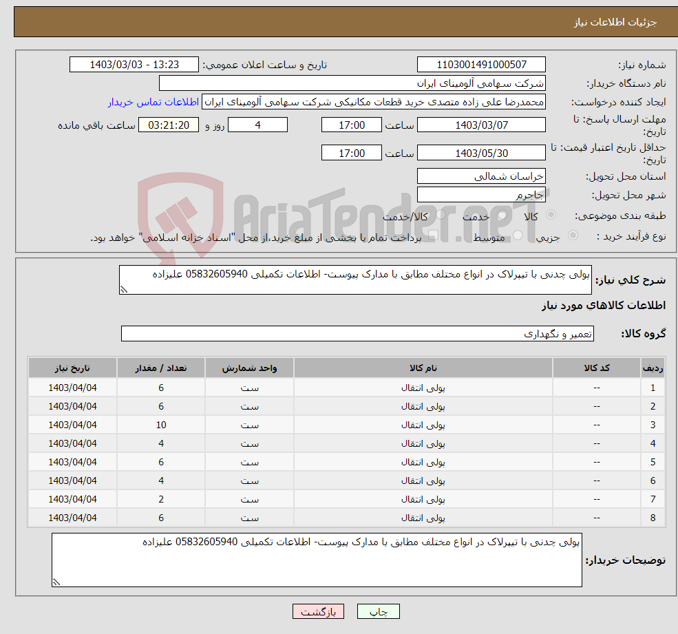Click the unit ست in row 2
678x634 pixels.
pos(249,407)
